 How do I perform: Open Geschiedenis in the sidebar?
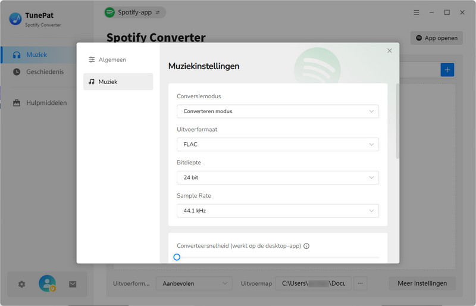(x=45, y=71)
